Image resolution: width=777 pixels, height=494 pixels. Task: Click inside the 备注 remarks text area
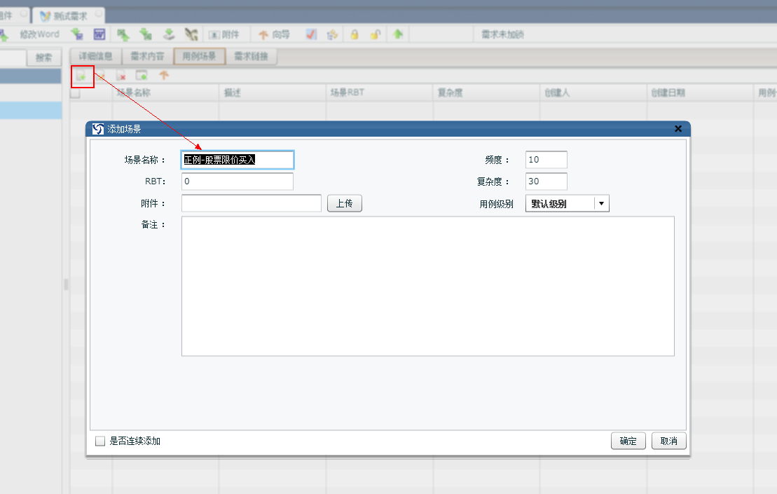coord(427,286)
